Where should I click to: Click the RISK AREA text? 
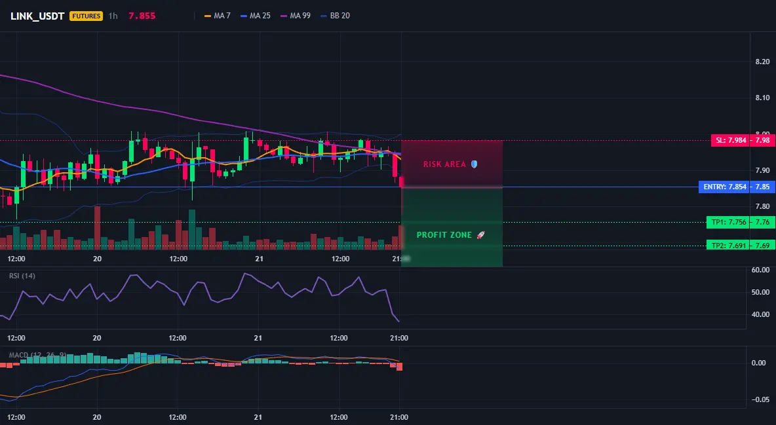point(444,164)
